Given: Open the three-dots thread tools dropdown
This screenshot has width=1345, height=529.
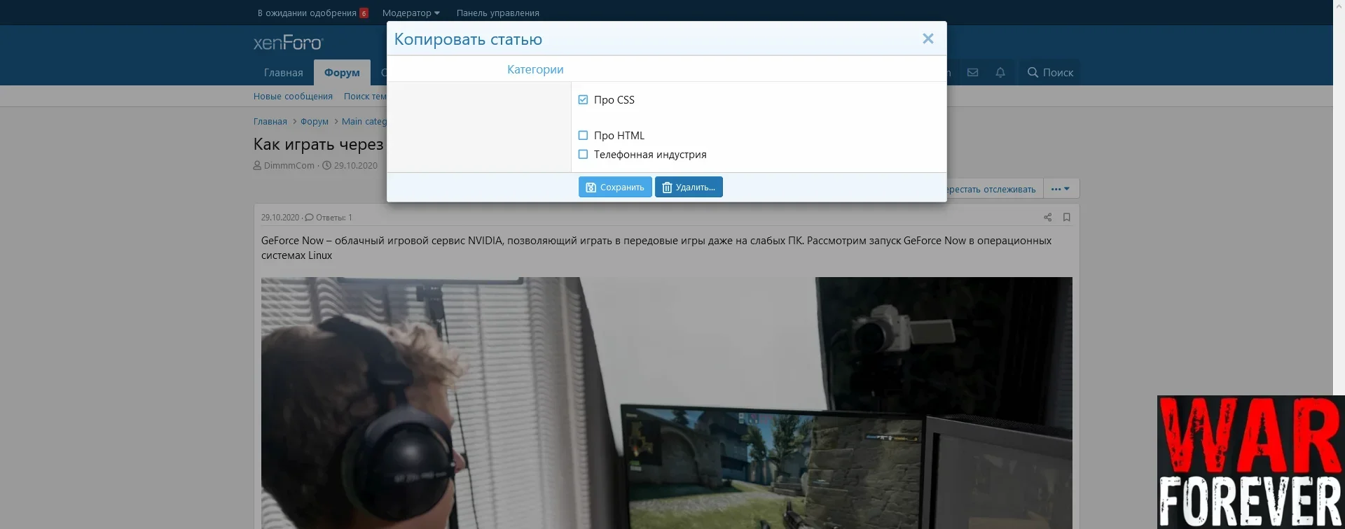Looking at the screenshot, I should [1061, 189].
